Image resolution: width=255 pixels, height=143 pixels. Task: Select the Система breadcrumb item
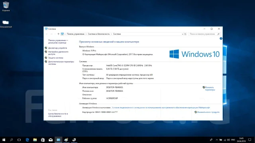117,34
